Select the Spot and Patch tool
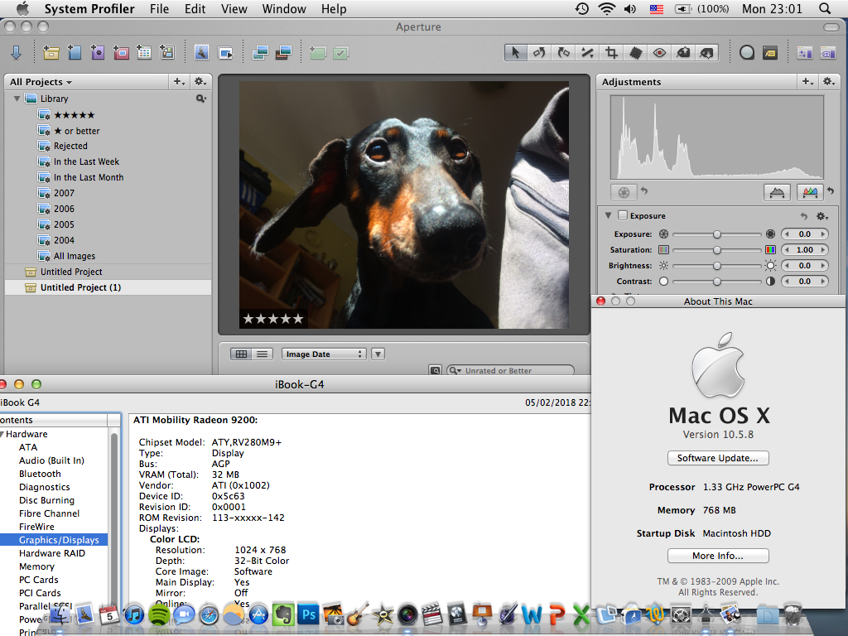The width and height of the screenshot is (848, 636). point(635,52)
